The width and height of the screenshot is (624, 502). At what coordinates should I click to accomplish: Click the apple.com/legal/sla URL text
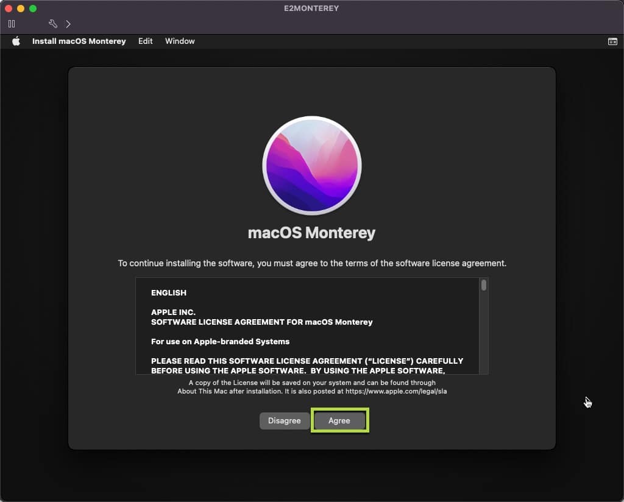[396, 391]
